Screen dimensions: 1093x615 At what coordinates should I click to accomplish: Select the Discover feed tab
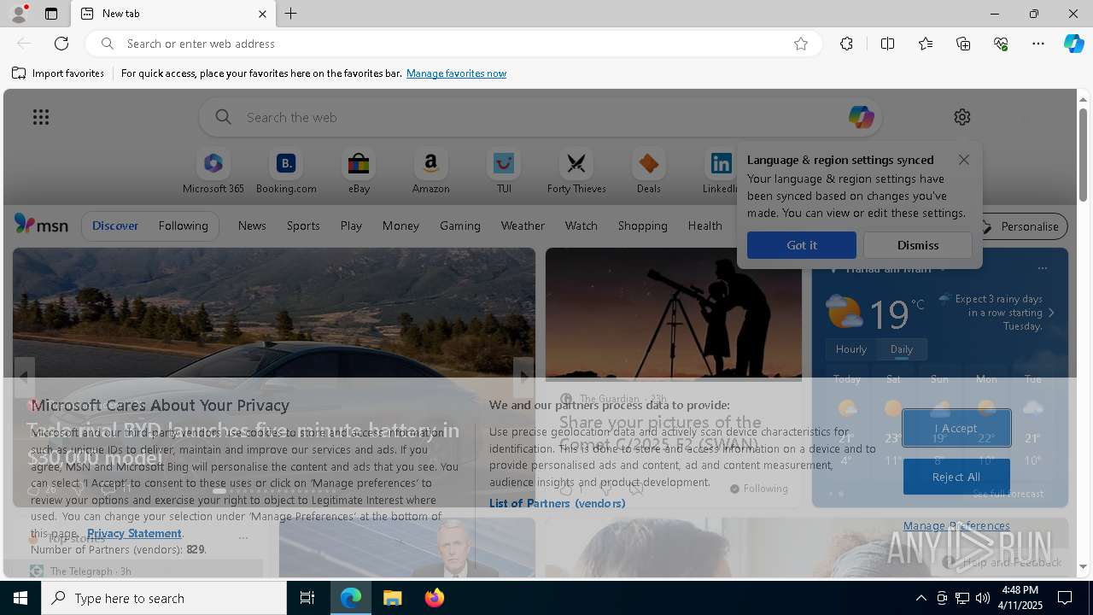(x=115, y=225)
